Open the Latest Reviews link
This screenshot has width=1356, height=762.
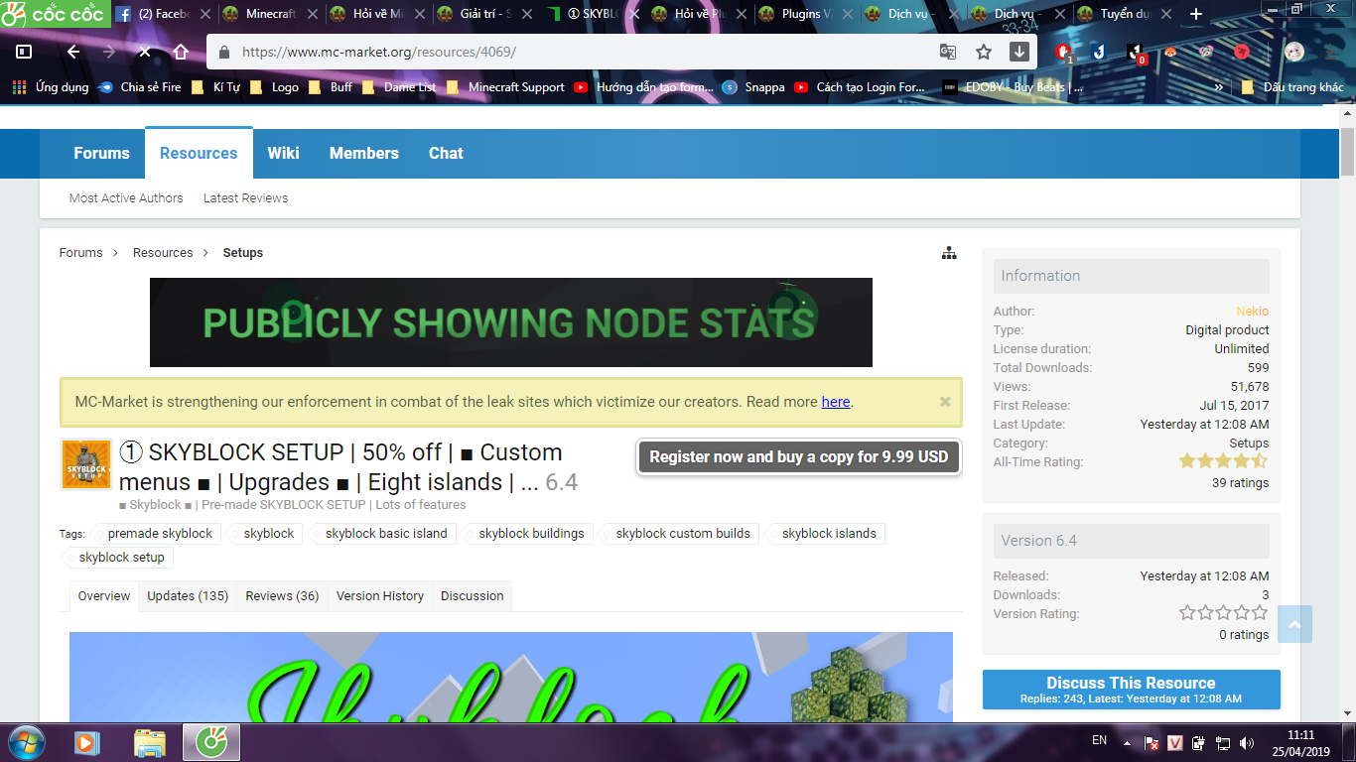[x=245, y=198]
